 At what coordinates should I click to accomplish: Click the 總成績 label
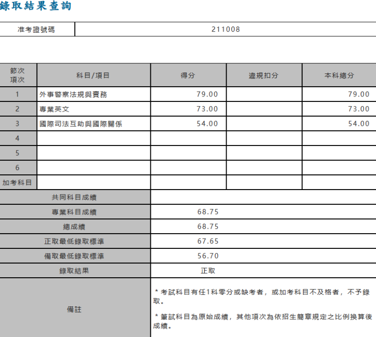(x=74, y=227)
